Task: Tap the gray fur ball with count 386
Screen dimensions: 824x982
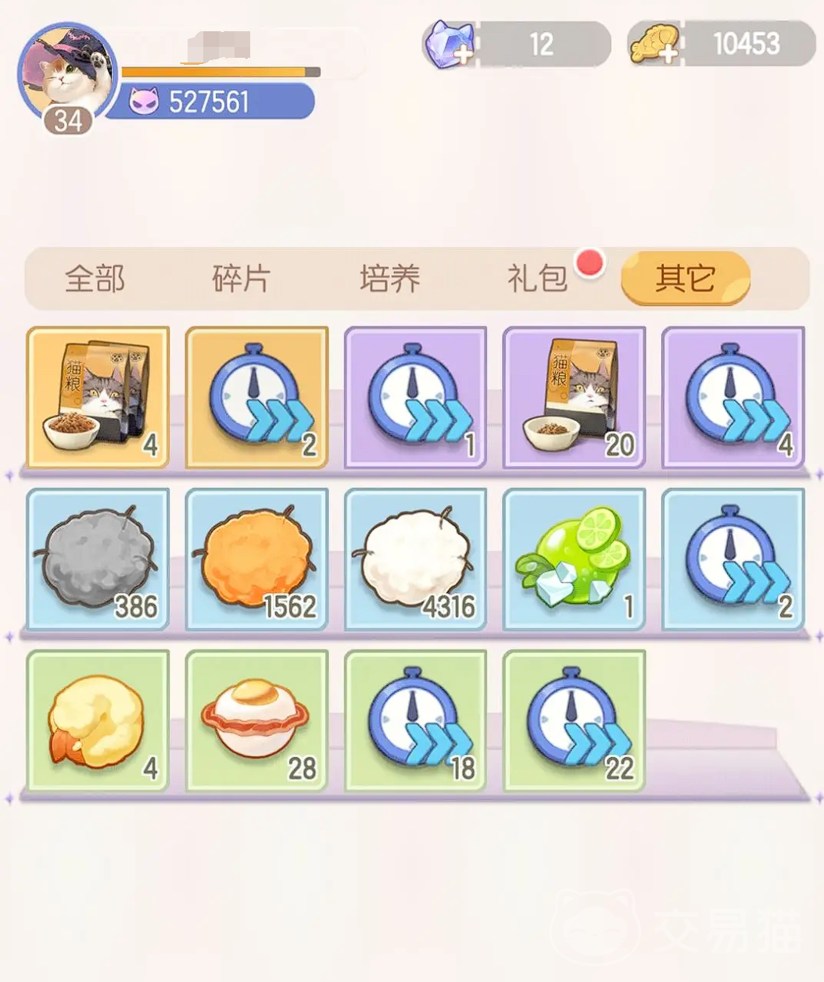Action: coord(98,559)
